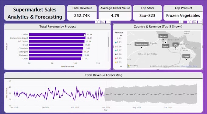Enter focus mode for Total Revenue by Product

pos(103,21)
